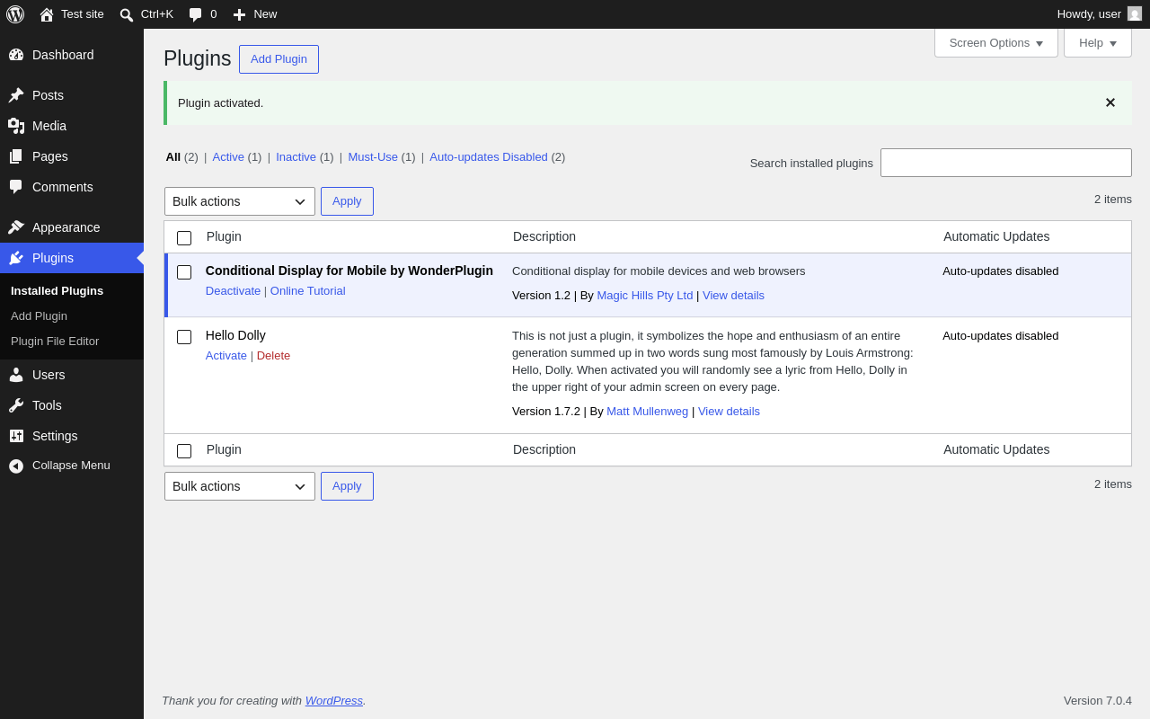Image resolution: width=1150 pixels, height=719 pixels.
Task: View details for Hello Dolly
Action: (x=729, y=412)
